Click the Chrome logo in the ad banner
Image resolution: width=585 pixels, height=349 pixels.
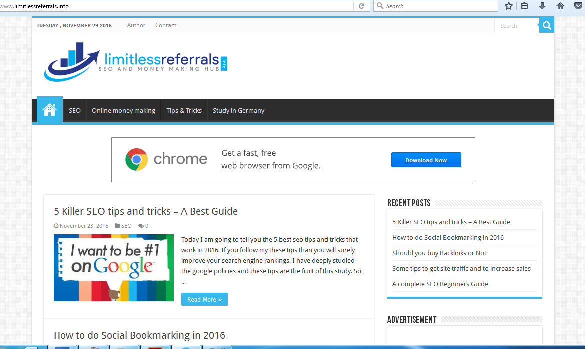136,160
